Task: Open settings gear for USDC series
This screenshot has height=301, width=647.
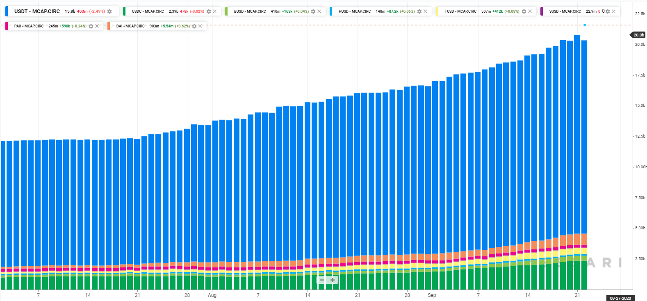Action: (209, 11)
